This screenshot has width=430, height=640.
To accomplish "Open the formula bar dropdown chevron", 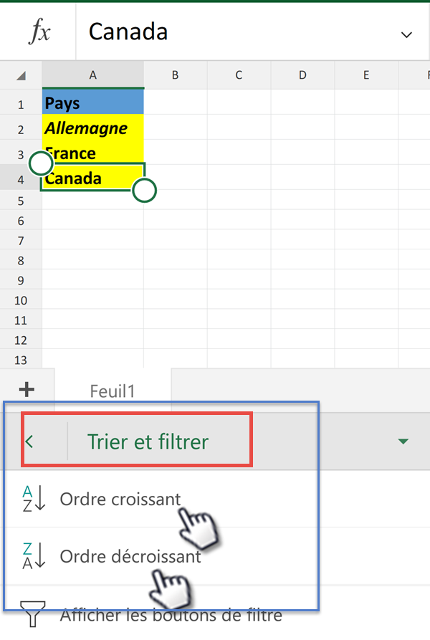I will (406, 34).
